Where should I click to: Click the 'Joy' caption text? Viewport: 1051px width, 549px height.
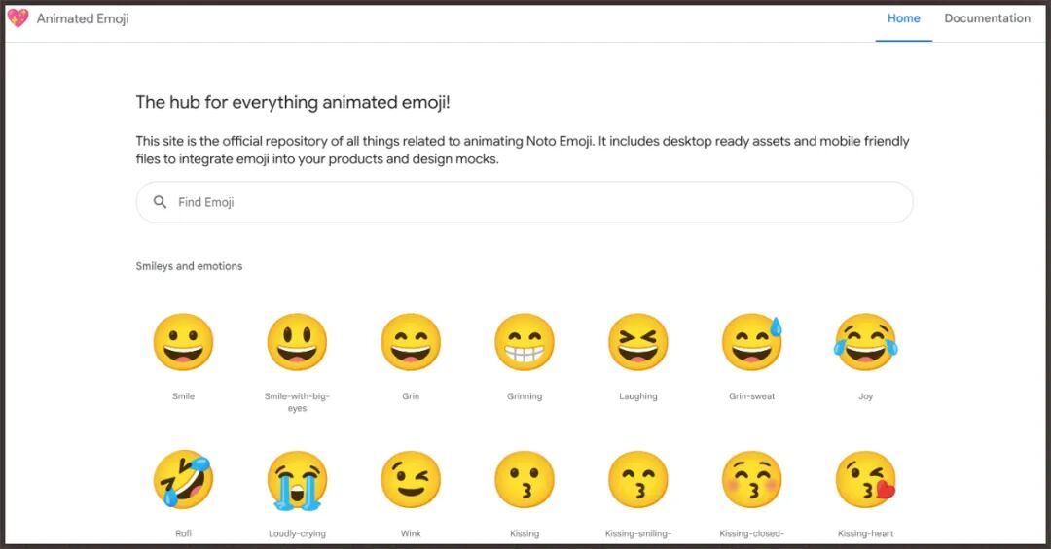(x=866, y=396)
